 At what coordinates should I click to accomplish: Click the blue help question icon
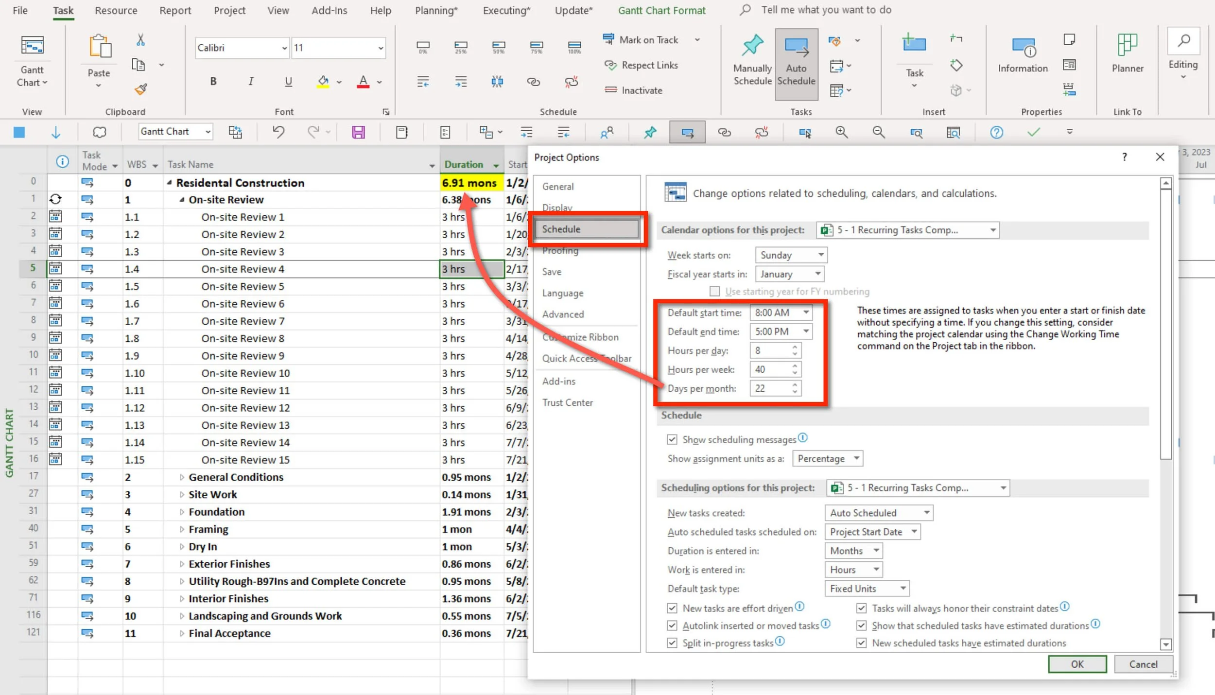pos(996,132)
